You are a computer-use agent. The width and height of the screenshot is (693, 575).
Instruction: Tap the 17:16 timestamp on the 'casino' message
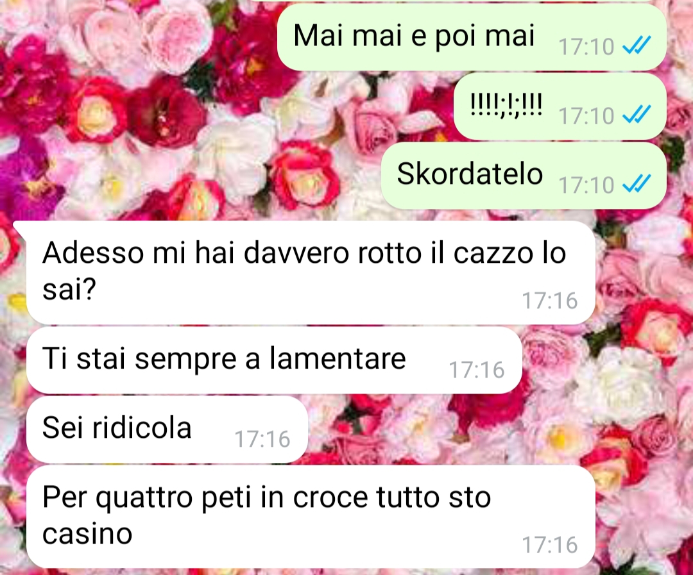point(550,545)
